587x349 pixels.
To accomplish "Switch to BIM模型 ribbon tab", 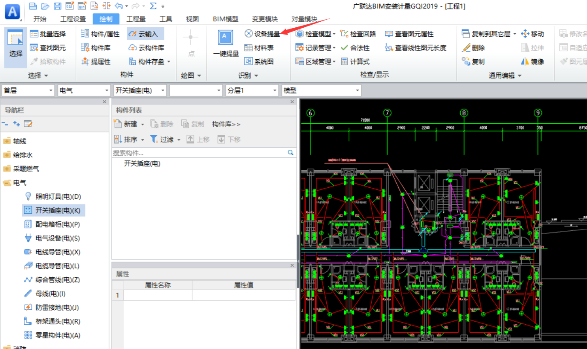I will [226, 19].
